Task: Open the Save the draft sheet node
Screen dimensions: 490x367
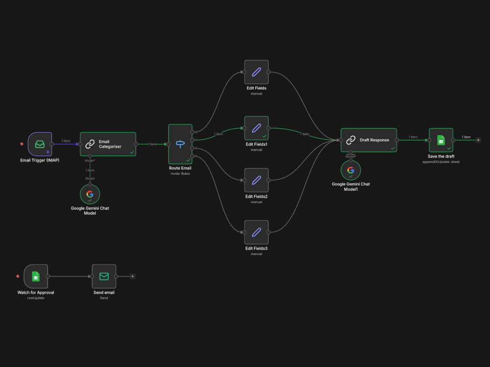Action: pyautogui.click(x=441, y=140)
